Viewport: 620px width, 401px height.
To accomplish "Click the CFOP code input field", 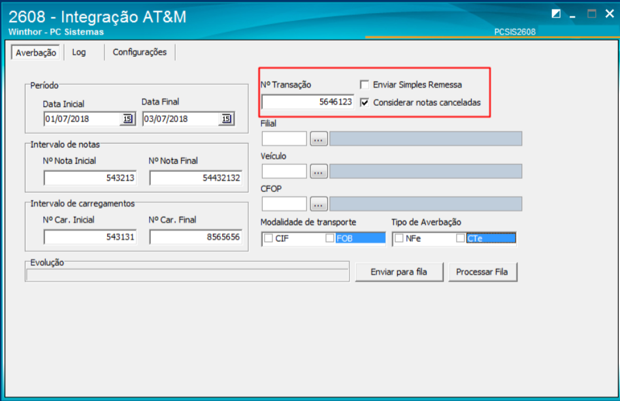I will pos(284,204).
